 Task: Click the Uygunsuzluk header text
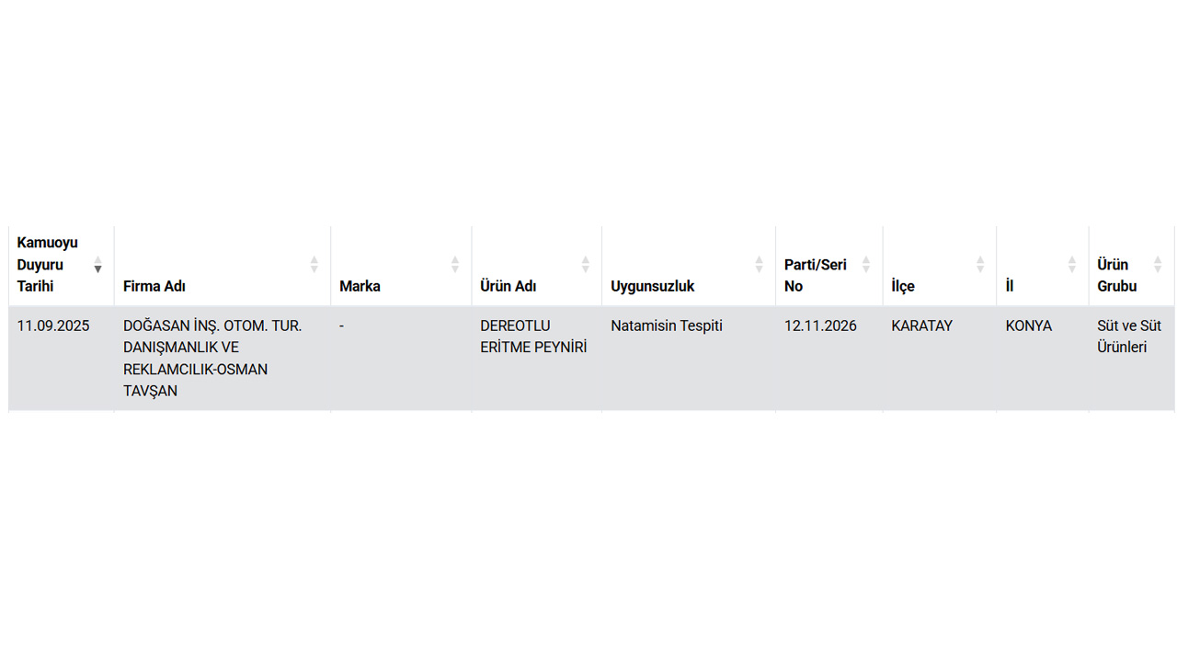coord(653,286)
